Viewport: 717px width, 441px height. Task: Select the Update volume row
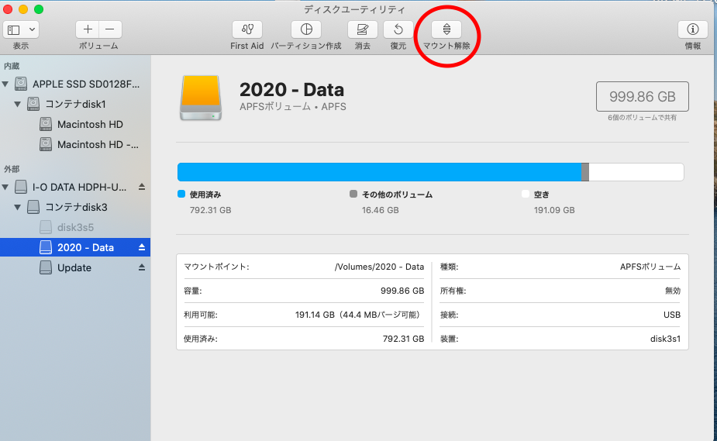(x=75, y=267)
